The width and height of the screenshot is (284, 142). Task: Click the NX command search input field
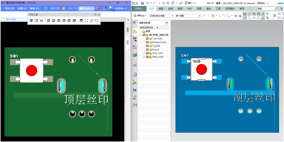point(264,9)
